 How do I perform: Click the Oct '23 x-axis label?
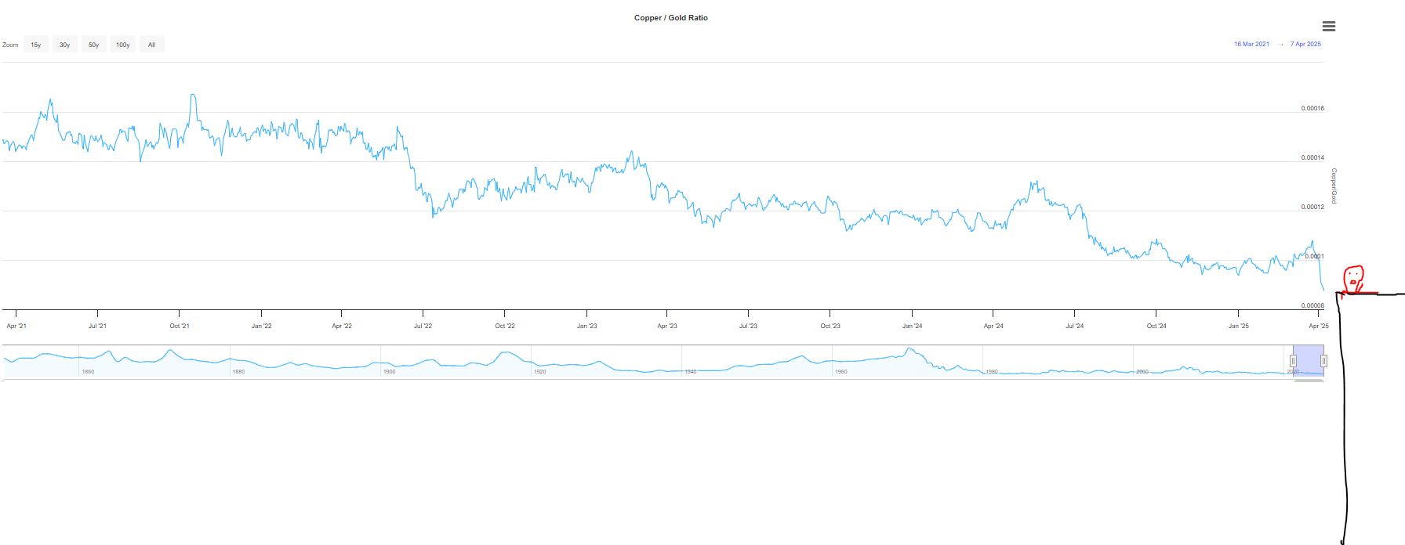(x=830, y=326)
